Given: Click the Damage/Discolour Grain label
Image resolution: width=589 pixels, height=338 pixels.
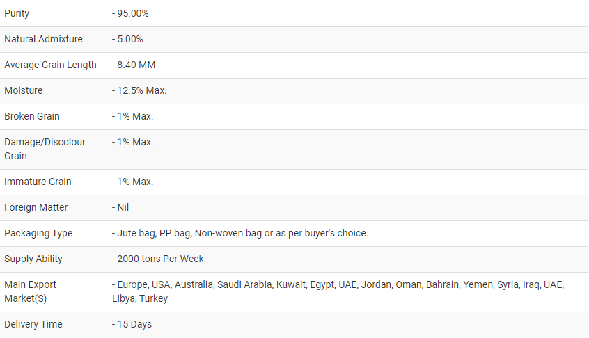Looking at the screenshot, I should (45, 149).
